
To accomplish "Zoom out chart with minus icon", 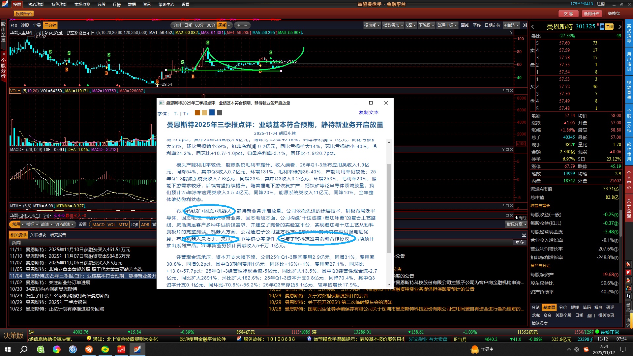I will (x=246, y=25).
